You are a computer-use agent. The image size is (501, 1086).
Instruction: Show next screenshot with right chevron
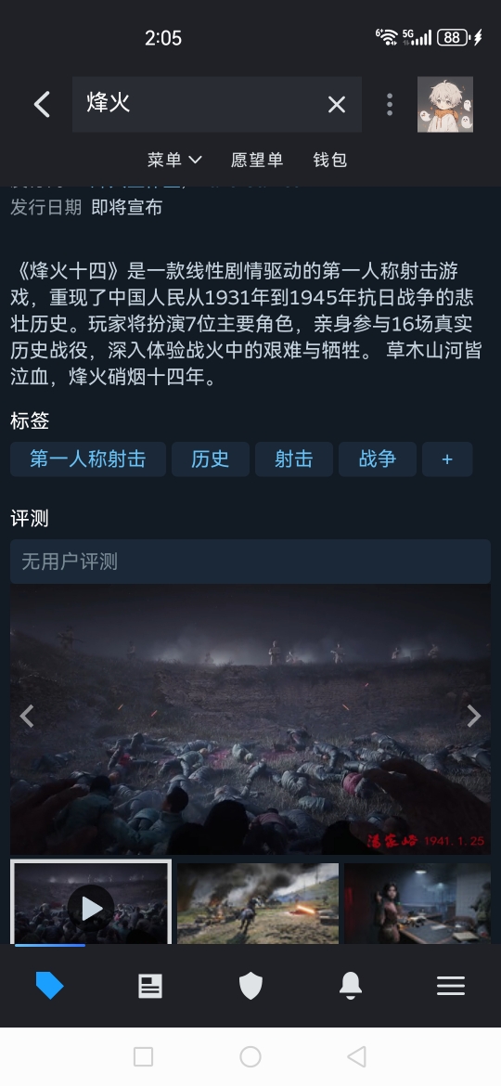474,717
